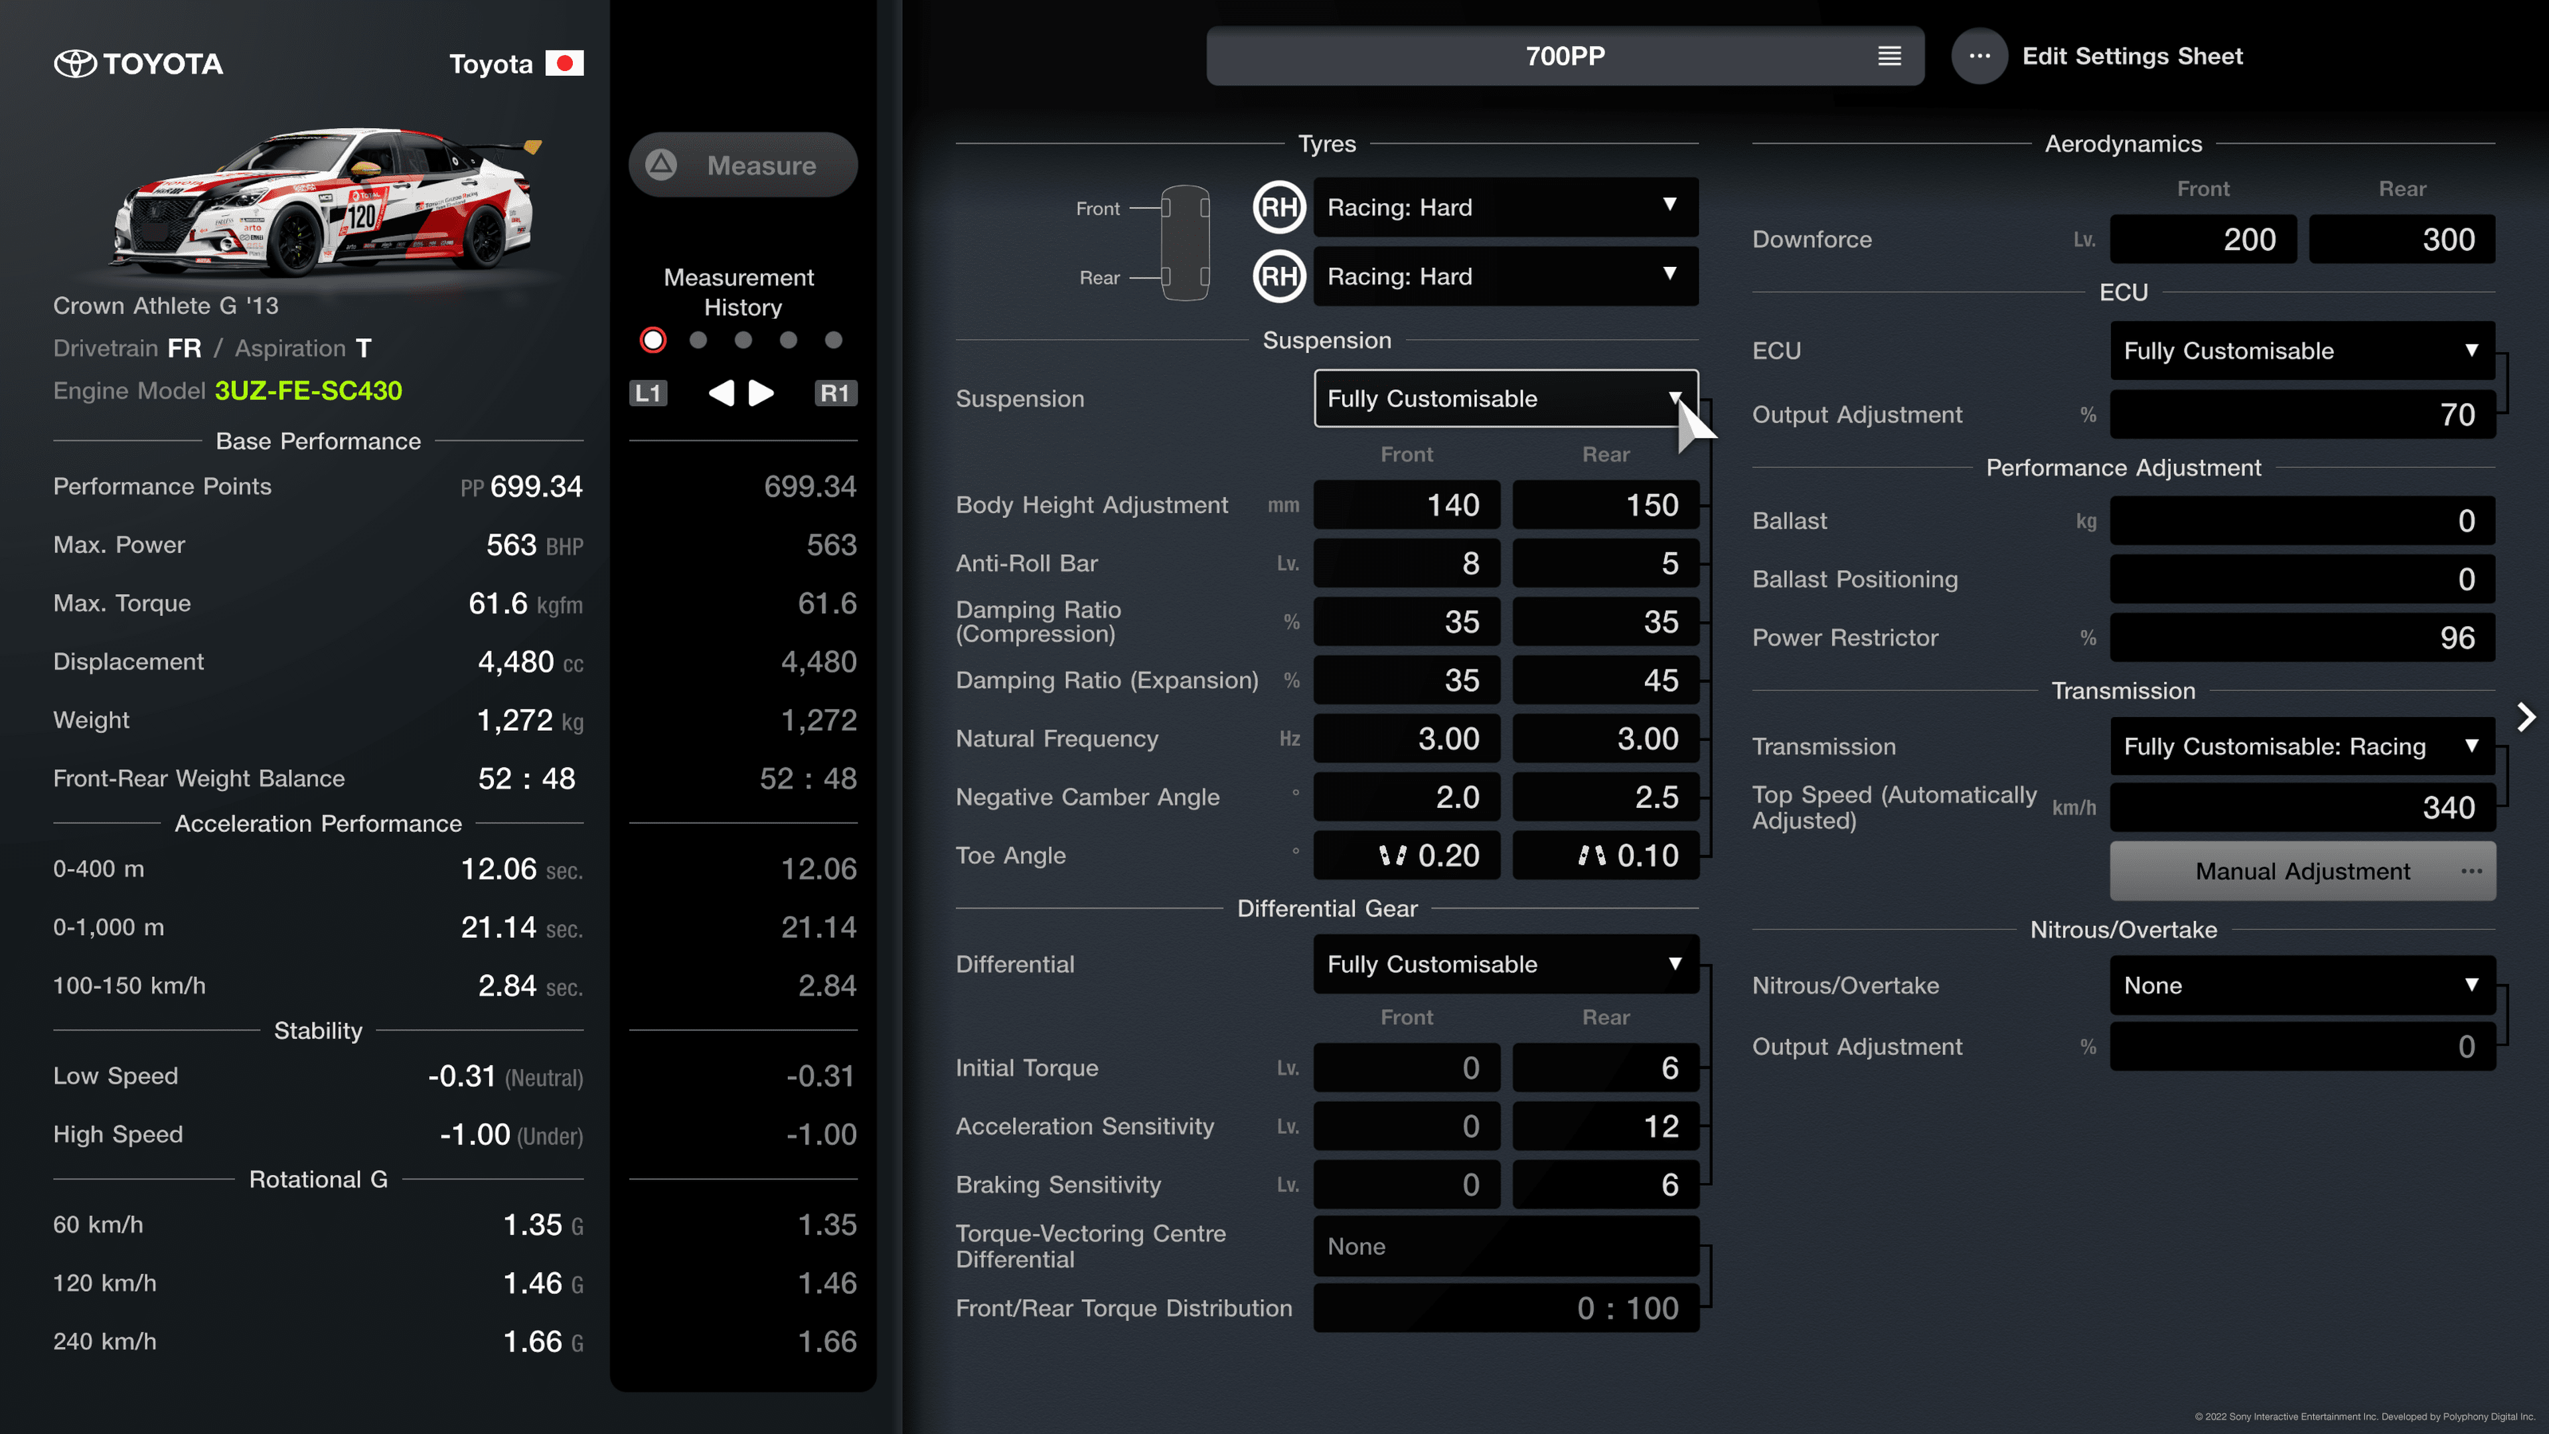Click the Measure button icon

667,165
